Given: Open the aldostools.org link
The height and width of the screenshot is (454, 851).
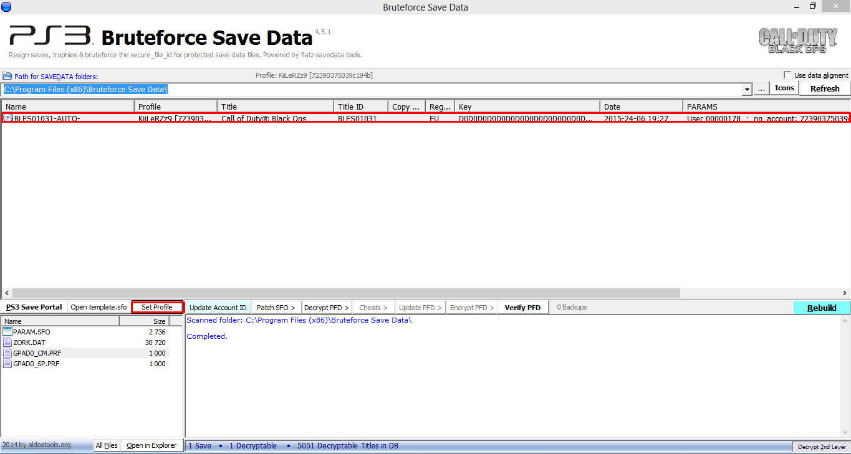Looking at the screenshot, I should click(x=36, y=445).
